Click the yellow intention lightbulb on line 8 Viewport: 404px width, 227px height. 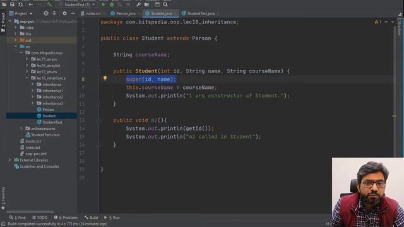point(105,78)
